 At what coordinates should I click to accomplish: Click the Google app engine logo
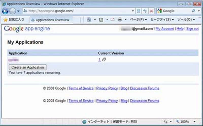tap(27, 29)
